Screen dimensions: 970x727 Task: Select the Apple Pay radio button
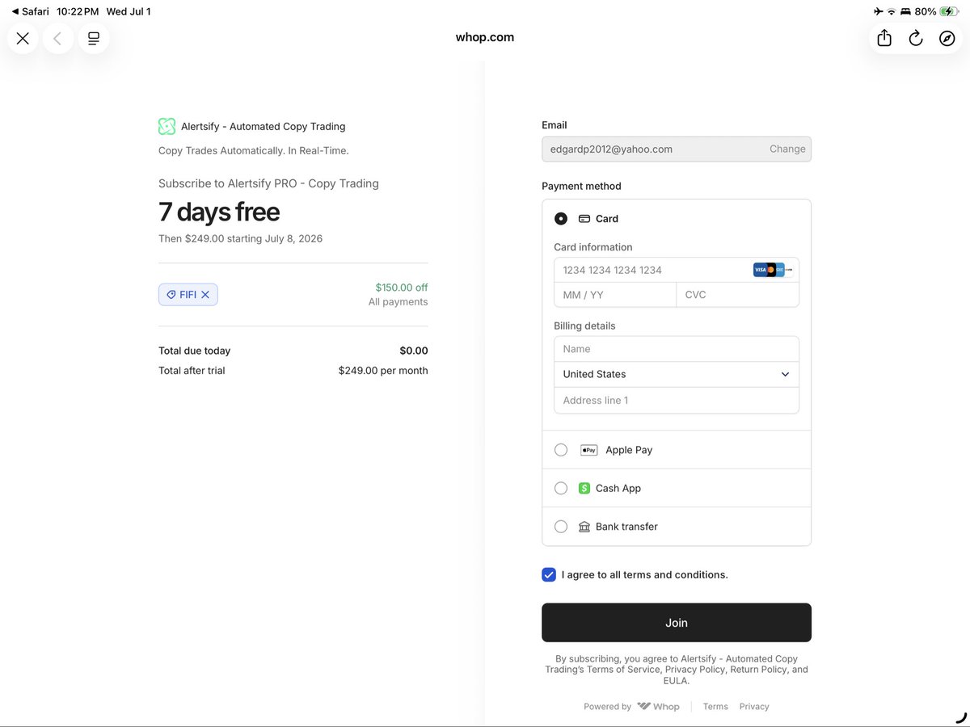[x=561, y=450]
